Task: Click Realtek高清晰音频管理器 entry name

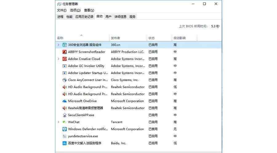Action: pos(86,108)
